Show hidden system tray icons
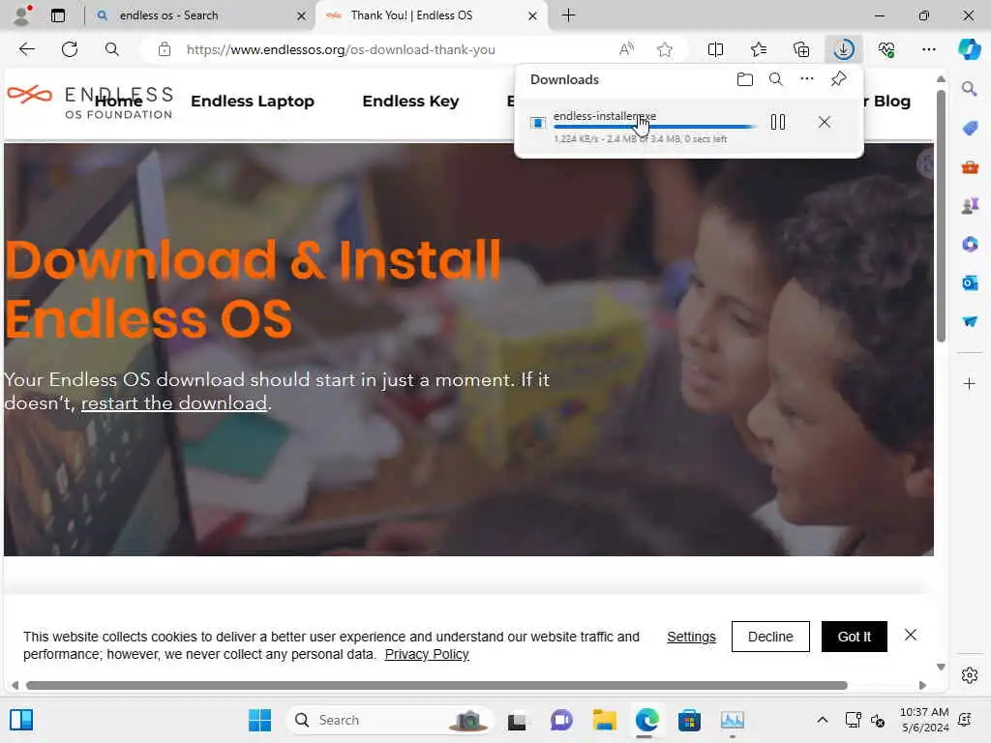This screenshot has width=991, height=743. 823,720
